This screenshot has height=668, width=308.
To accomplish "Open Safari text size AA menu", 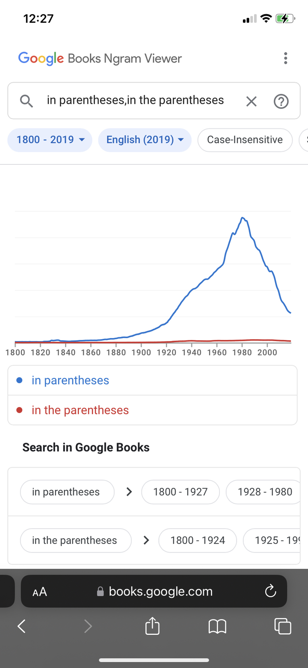I will 40,592.
